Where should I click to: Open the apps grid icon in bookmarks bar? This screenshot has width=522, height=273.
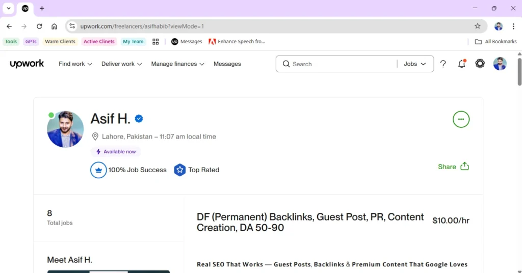(x=155, y=42)
